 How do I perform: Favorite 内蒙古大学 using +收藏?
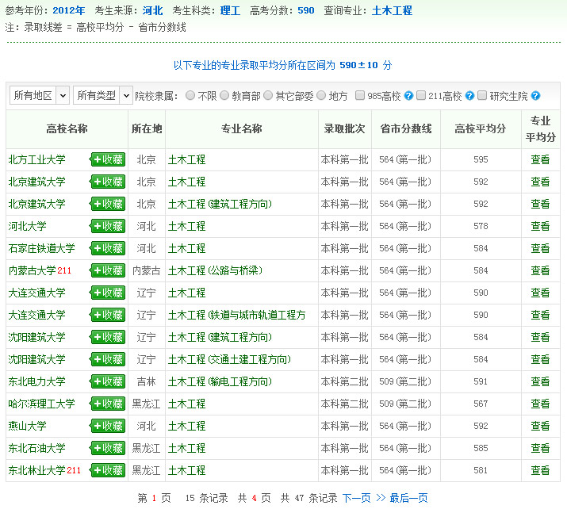pos(108,270)
